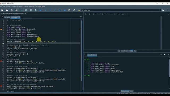Click the plot zoom percentage field
Image resolution: width=170 pixels, height=96 pixels.
click(125, 14)
